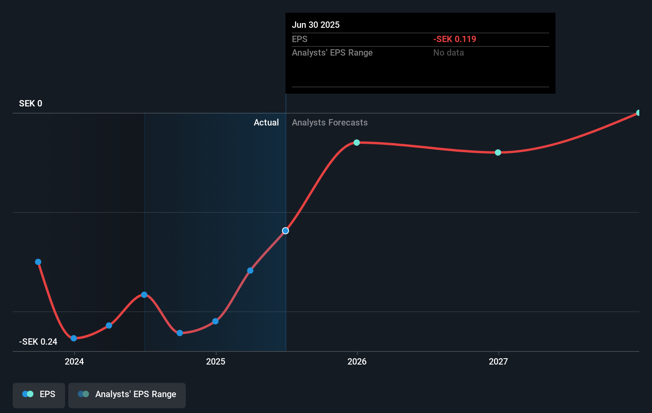Expand the EPS row showing -SEK 0.119
The width and height of the screenshot is (652, 413).
click(x=455, y=39)
